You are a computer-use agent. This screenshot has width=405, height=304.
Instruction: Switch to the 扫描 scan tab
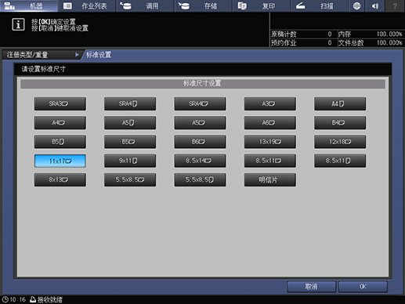(320, 5)
